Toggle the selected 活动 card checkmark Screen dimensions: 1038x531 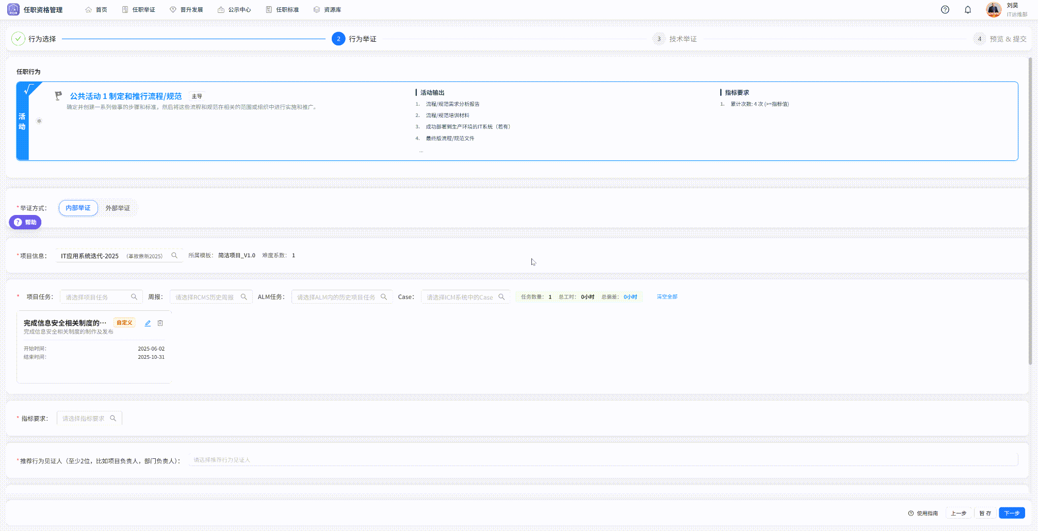[x=28, y=90]
